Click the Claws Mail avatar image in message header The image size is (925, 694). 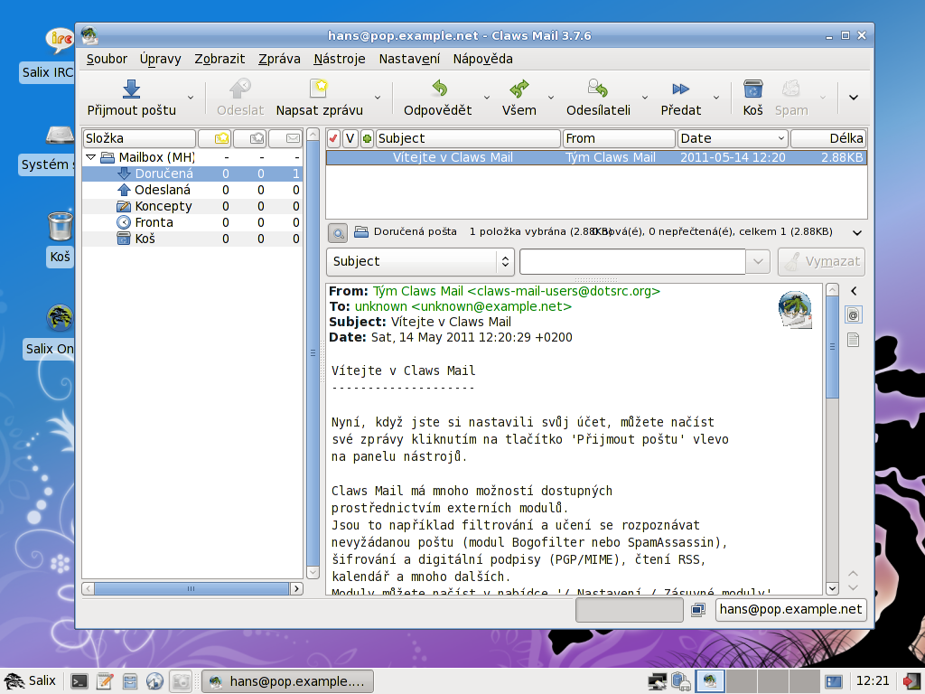[x=795, y=309]
